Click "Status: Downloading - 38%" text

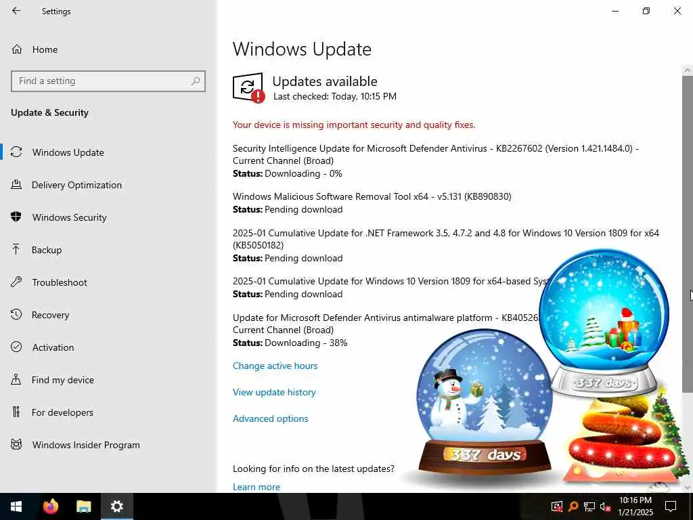tap(290, 343)
